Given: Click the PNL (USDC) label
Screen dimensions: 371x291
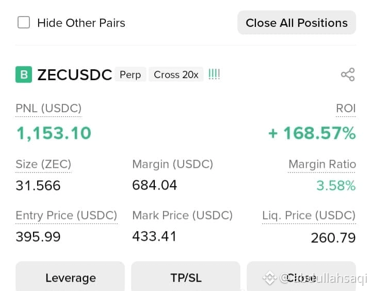Looking at the screenshot, I should [x=49, y=109].
